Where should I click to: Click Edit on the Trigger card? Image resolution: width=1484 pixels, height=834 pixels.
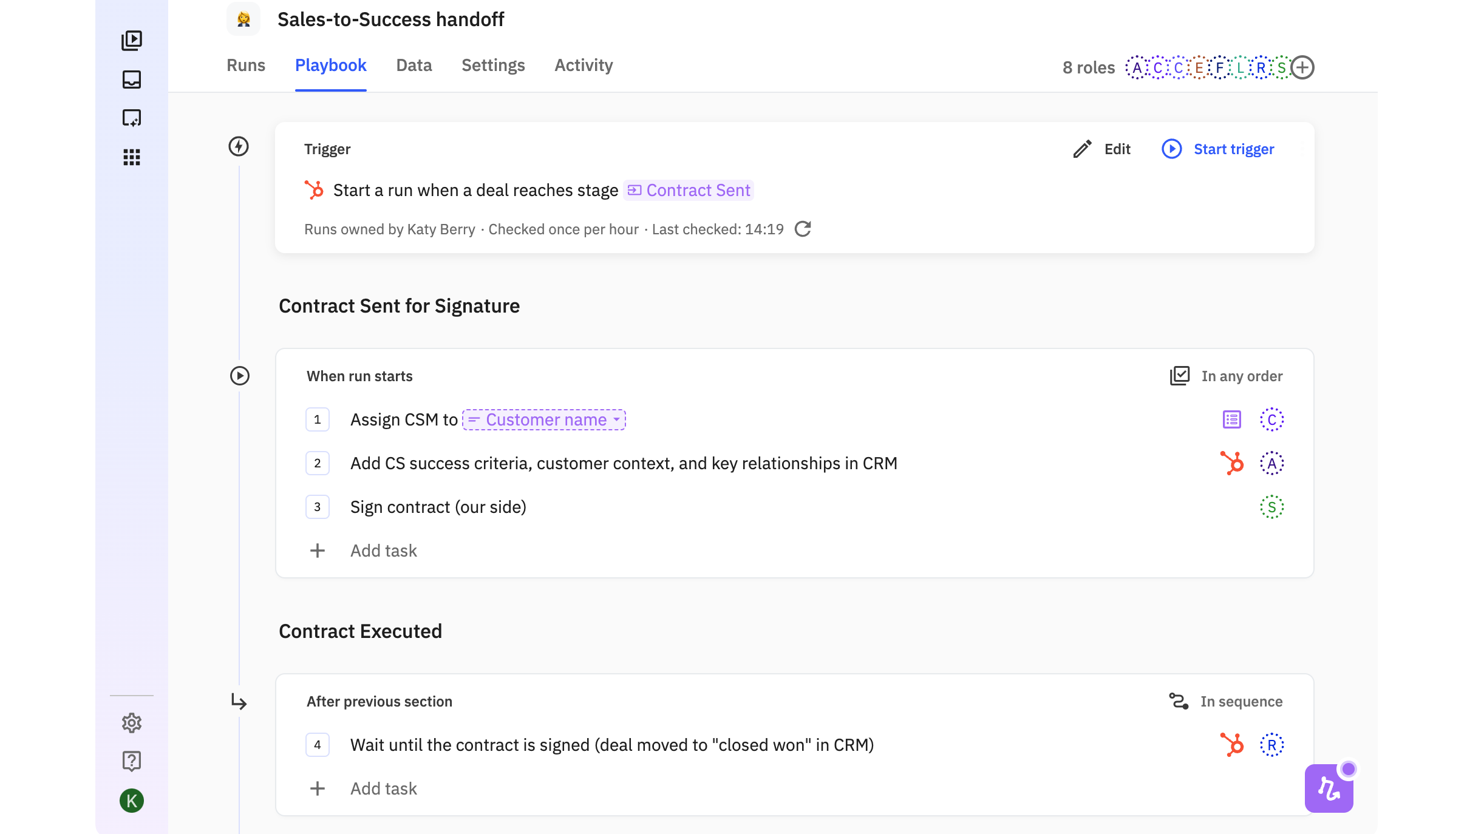tap(1102, 149)
